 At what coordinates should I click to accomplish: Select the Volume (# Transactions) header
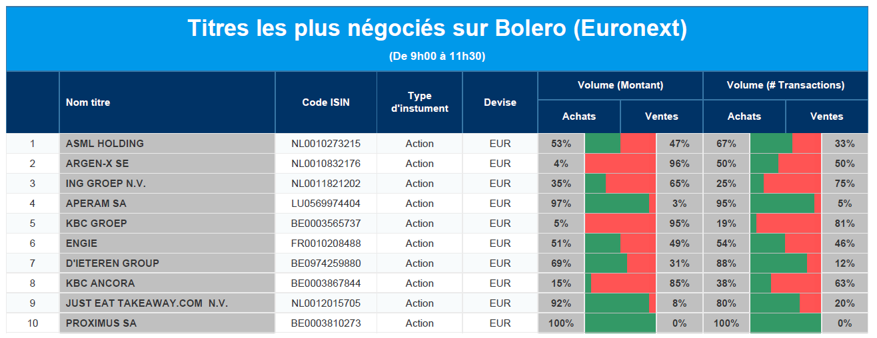click(x=786, y=85)
